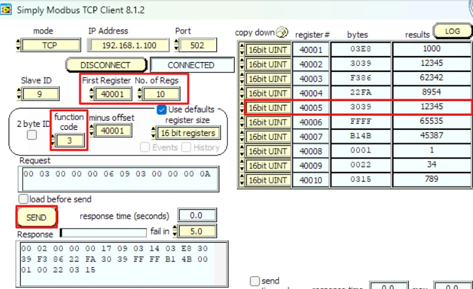This screenshot has width=473, height=289.
Task: Open data type selector for register 40006
Action: point(268,122)
